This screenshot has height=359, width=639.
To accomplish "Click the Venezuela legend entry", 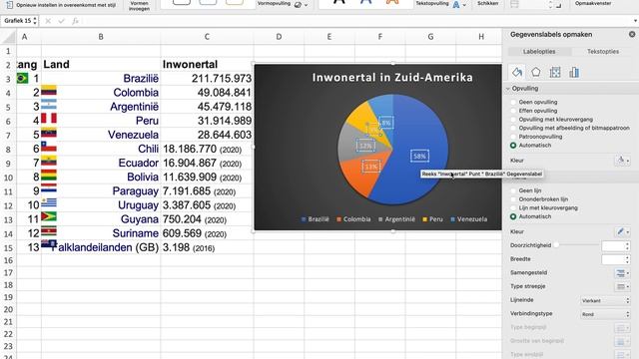I will (469, 219).
